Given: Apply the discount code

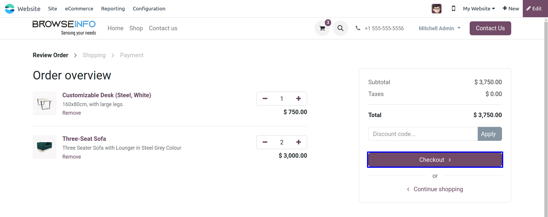Looking at the screenshot, I should [x=490, y=134].
